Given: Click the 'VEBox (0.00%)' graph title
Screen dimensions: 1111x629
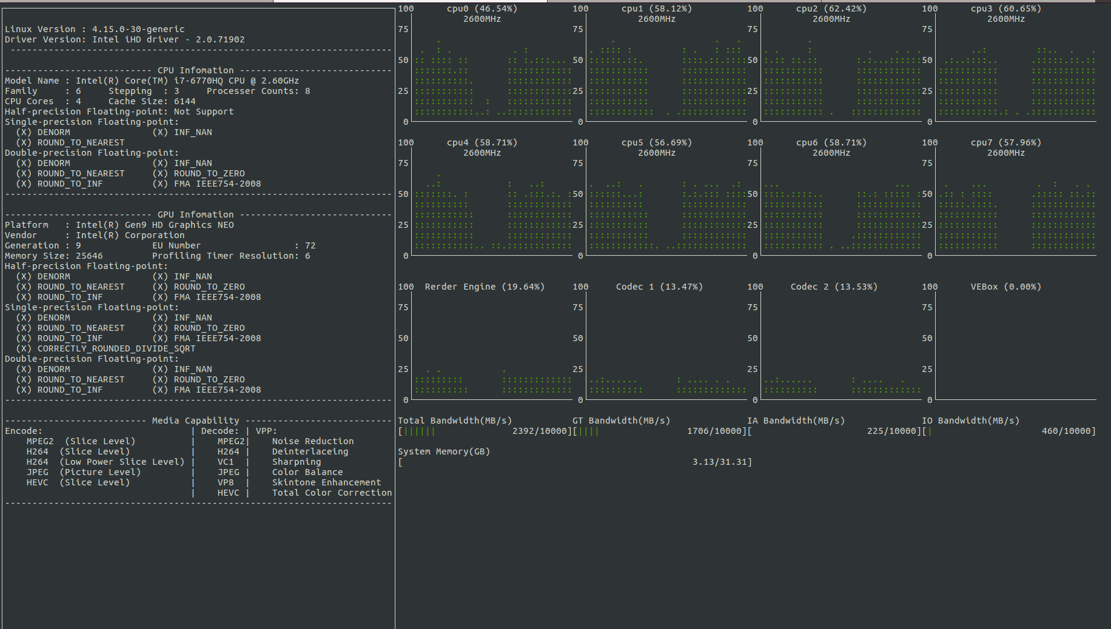Looking at the screenshot, I should (1006, 287).
